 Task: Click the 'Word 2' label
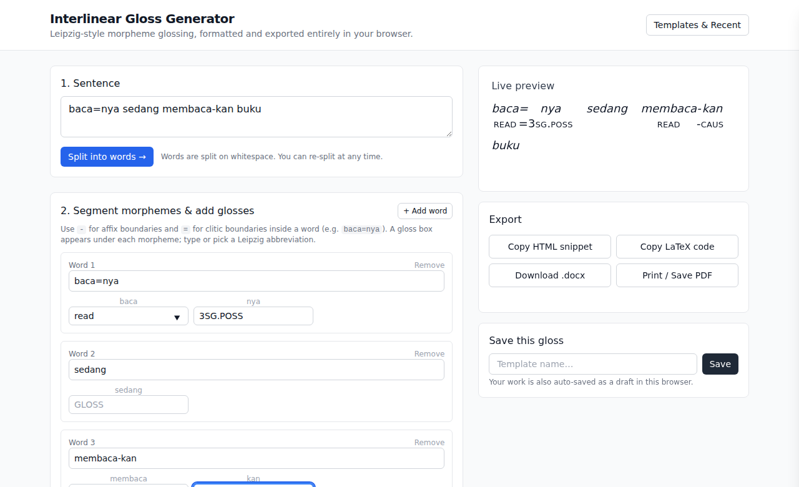(x=82, y=354)
